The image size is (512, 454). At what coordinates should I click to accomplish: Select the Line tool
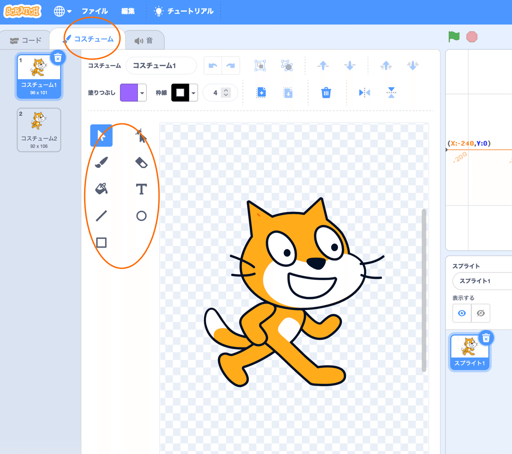[102, 216]
